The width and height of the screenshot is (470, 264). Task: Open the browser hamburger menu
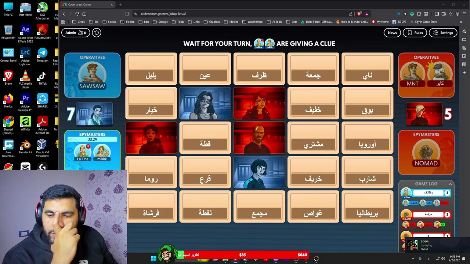point(464,14)
